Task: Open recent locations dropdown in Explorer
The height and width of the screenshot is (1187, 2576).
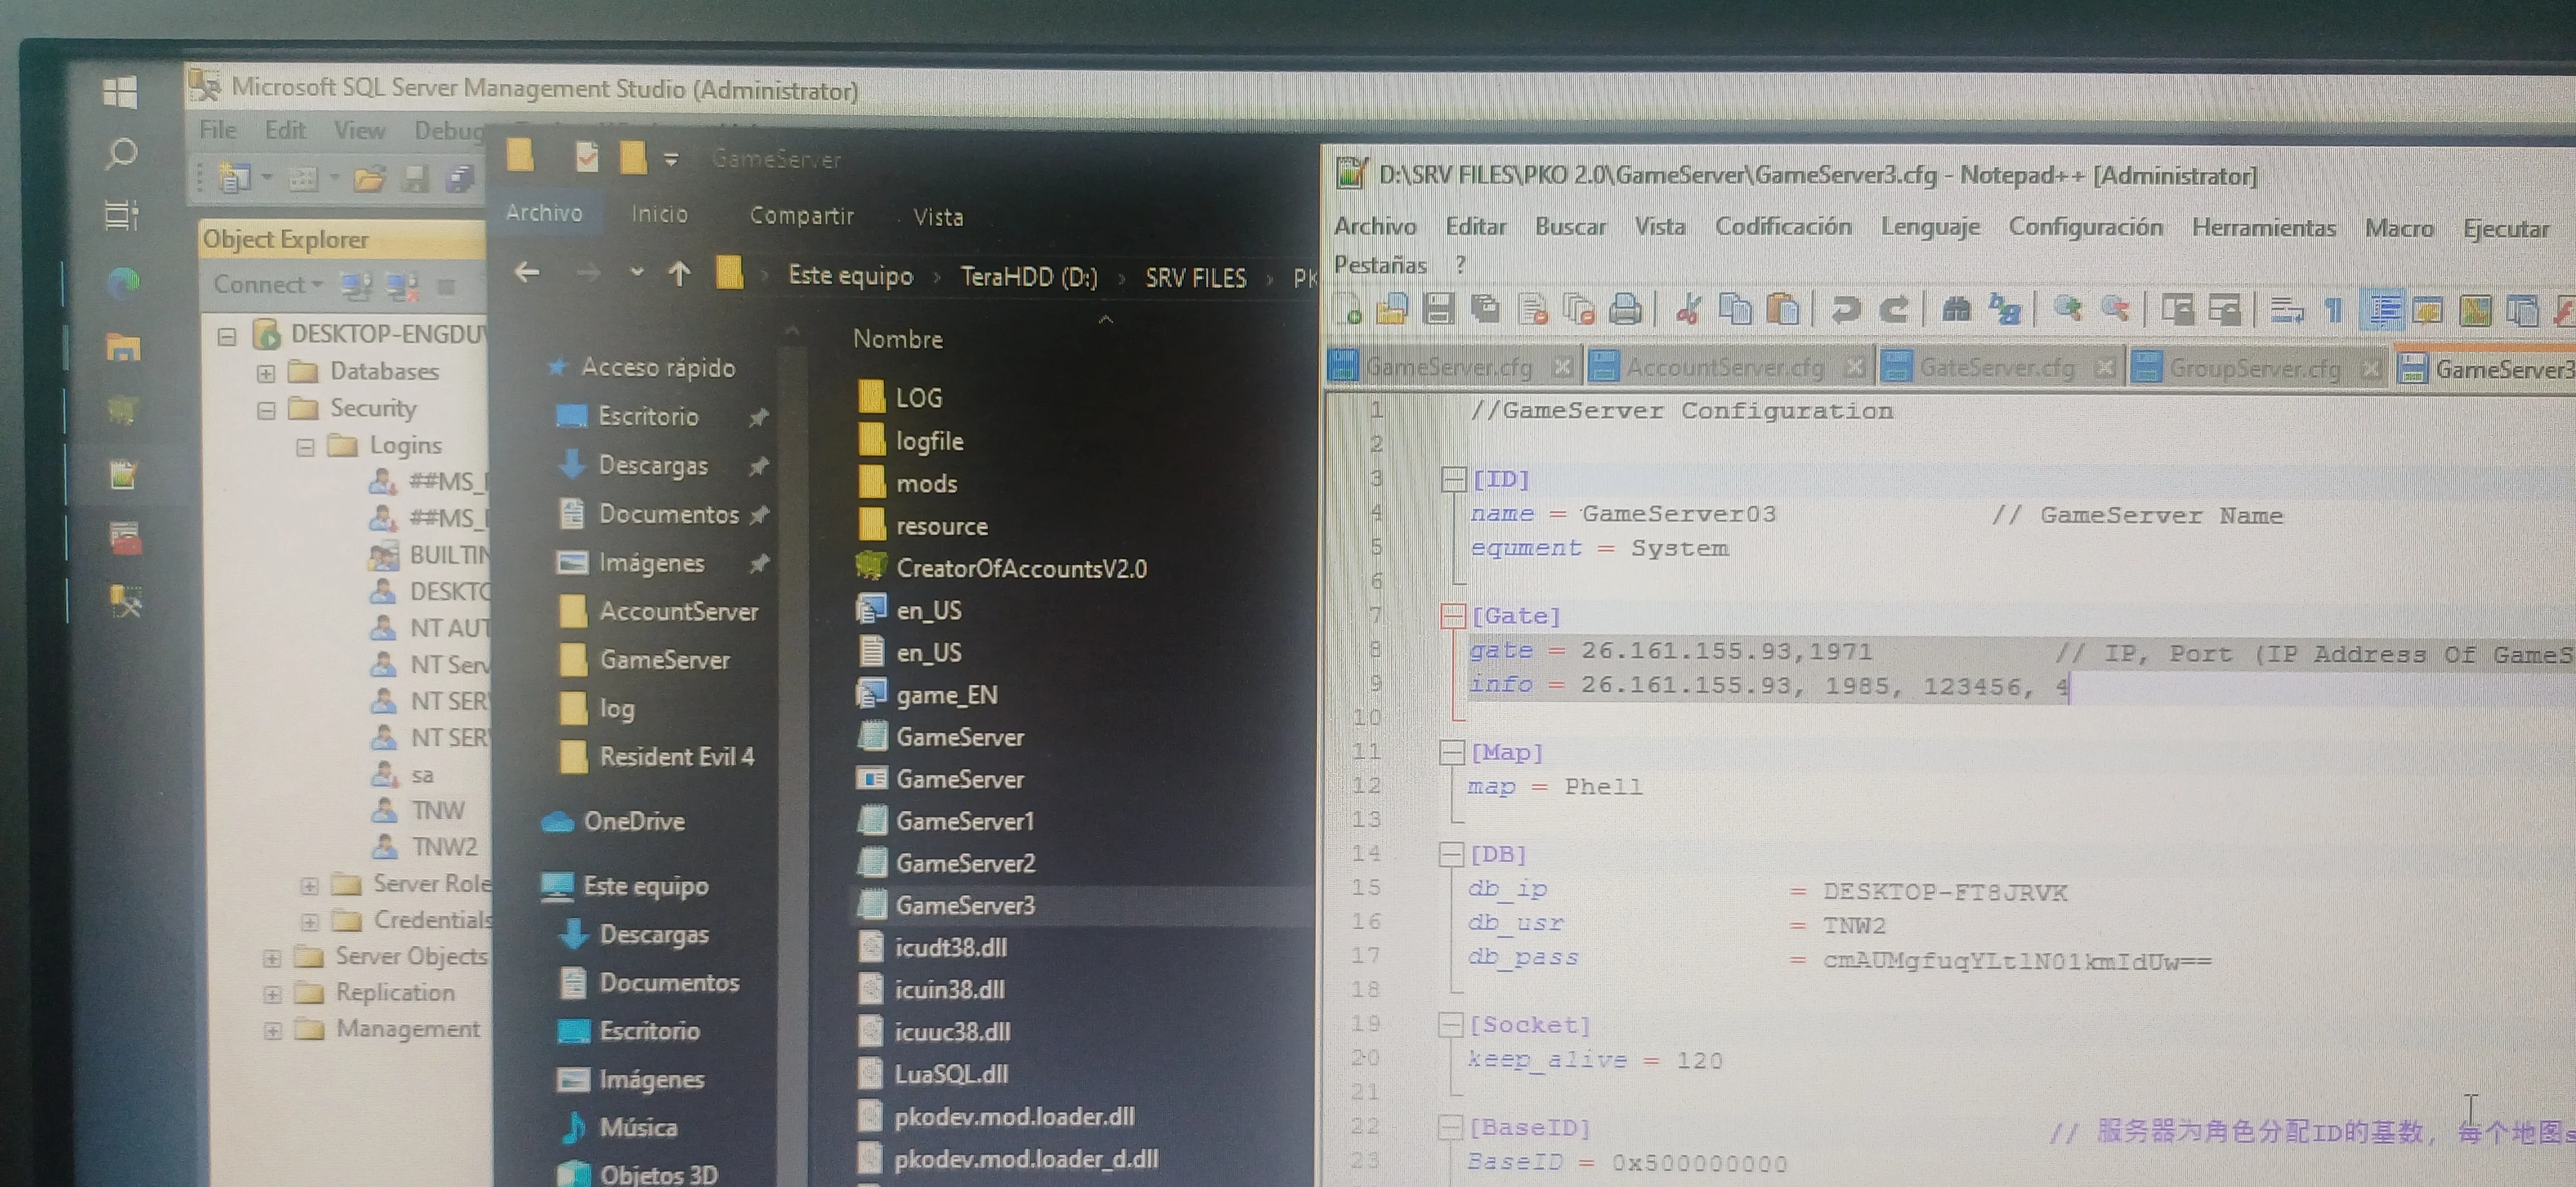Action: 636,272
